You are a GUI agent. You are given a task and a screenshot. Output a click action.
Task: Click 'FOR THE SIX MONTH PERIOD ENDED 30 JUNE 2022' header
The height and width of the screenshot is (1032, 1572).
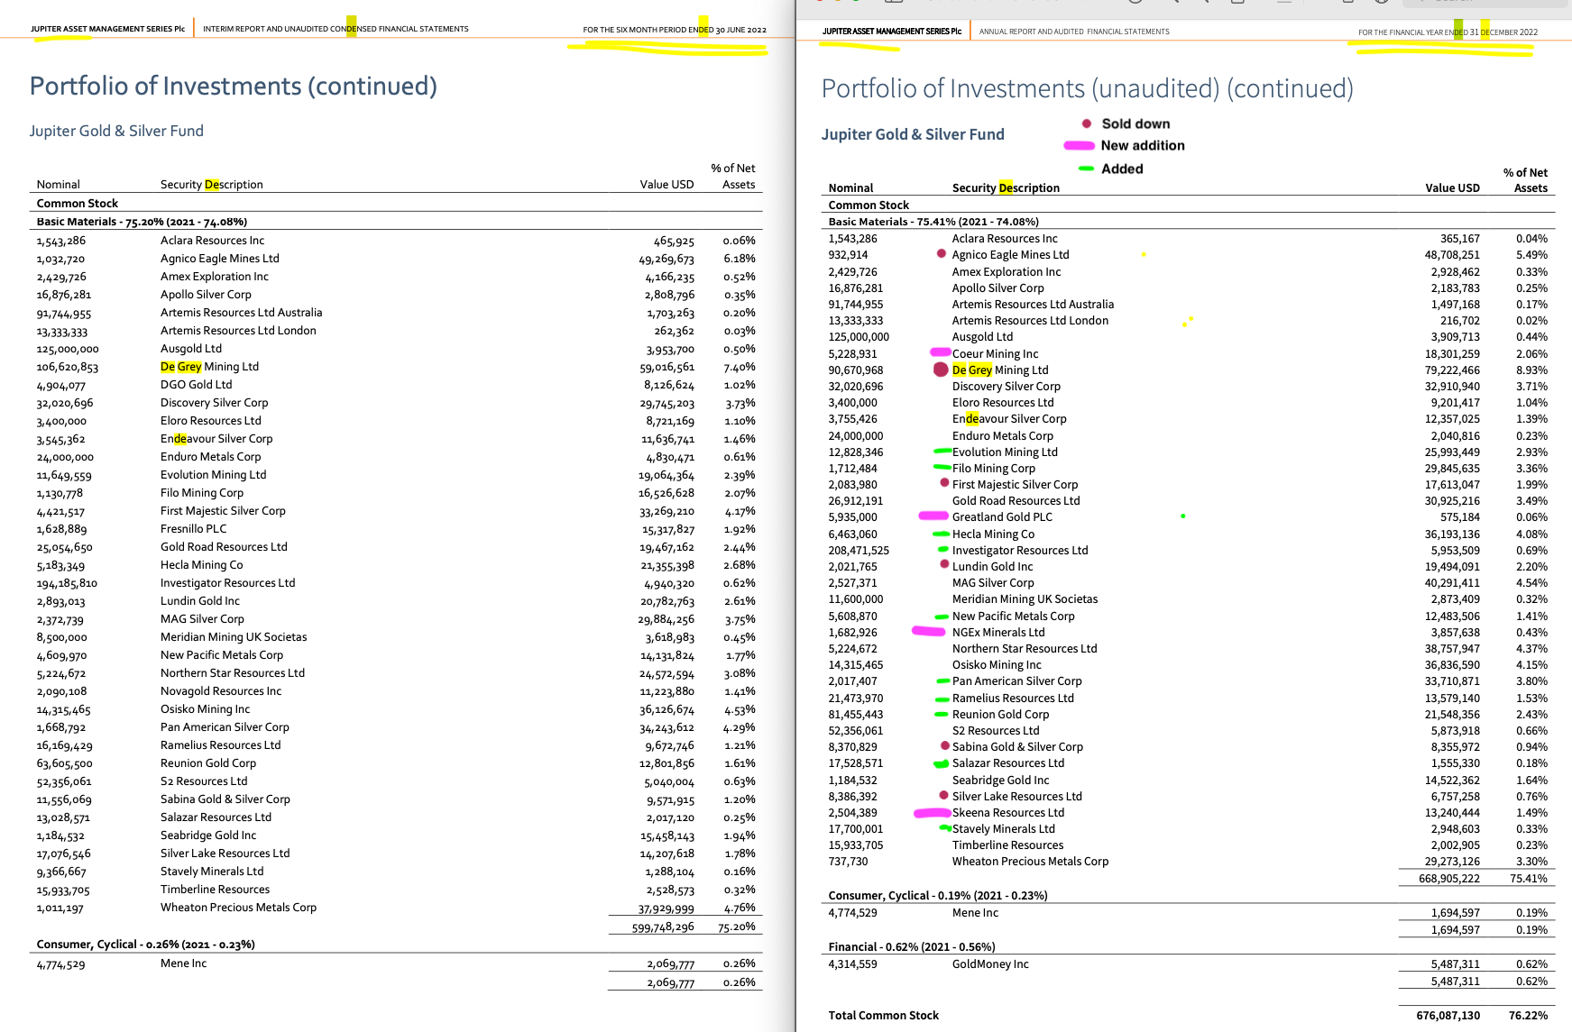click(x=675, y=30)
